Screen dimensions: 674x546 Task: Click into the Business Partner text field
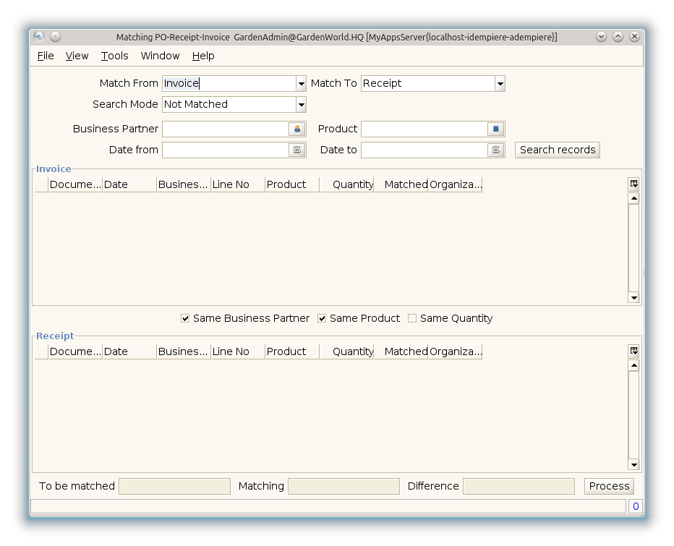tap(225, 129)
